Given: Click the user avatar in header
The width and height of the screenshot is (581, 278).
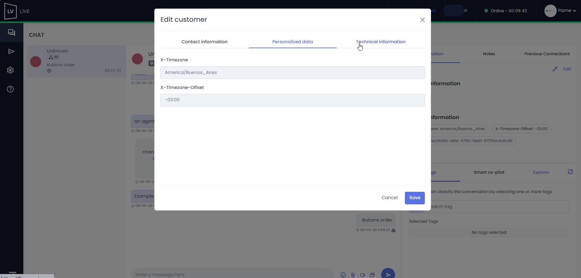Looking at the screenshot, I should [550, 11].
